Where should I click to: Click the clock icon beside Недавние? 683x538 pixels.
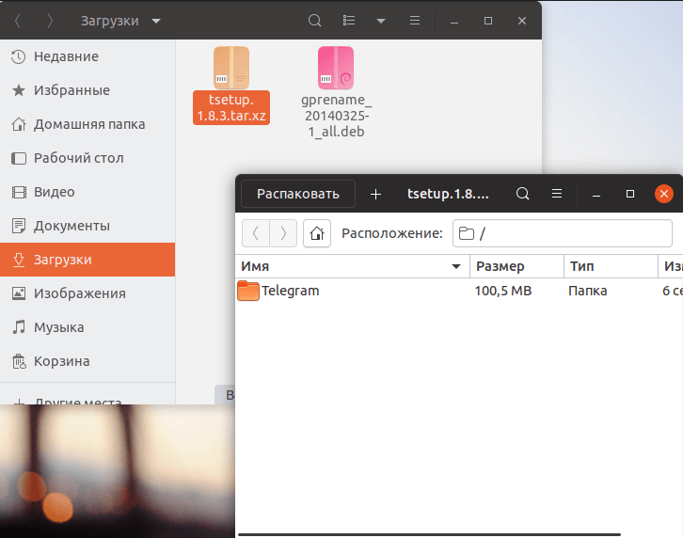(x=18, y=56)
